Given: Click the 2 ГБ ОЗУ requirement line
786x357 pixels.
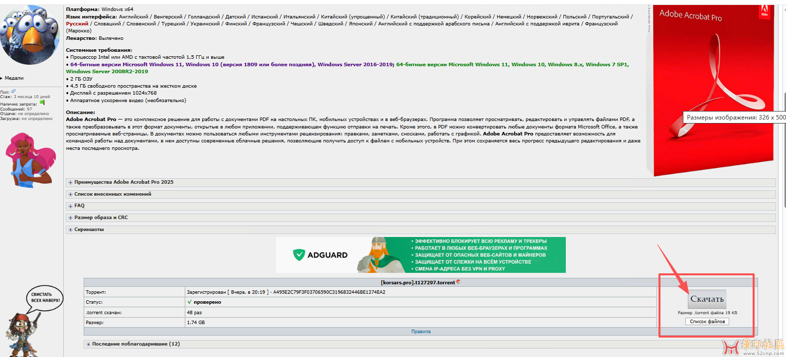Looking at the screenshot, I should (79, 79).
